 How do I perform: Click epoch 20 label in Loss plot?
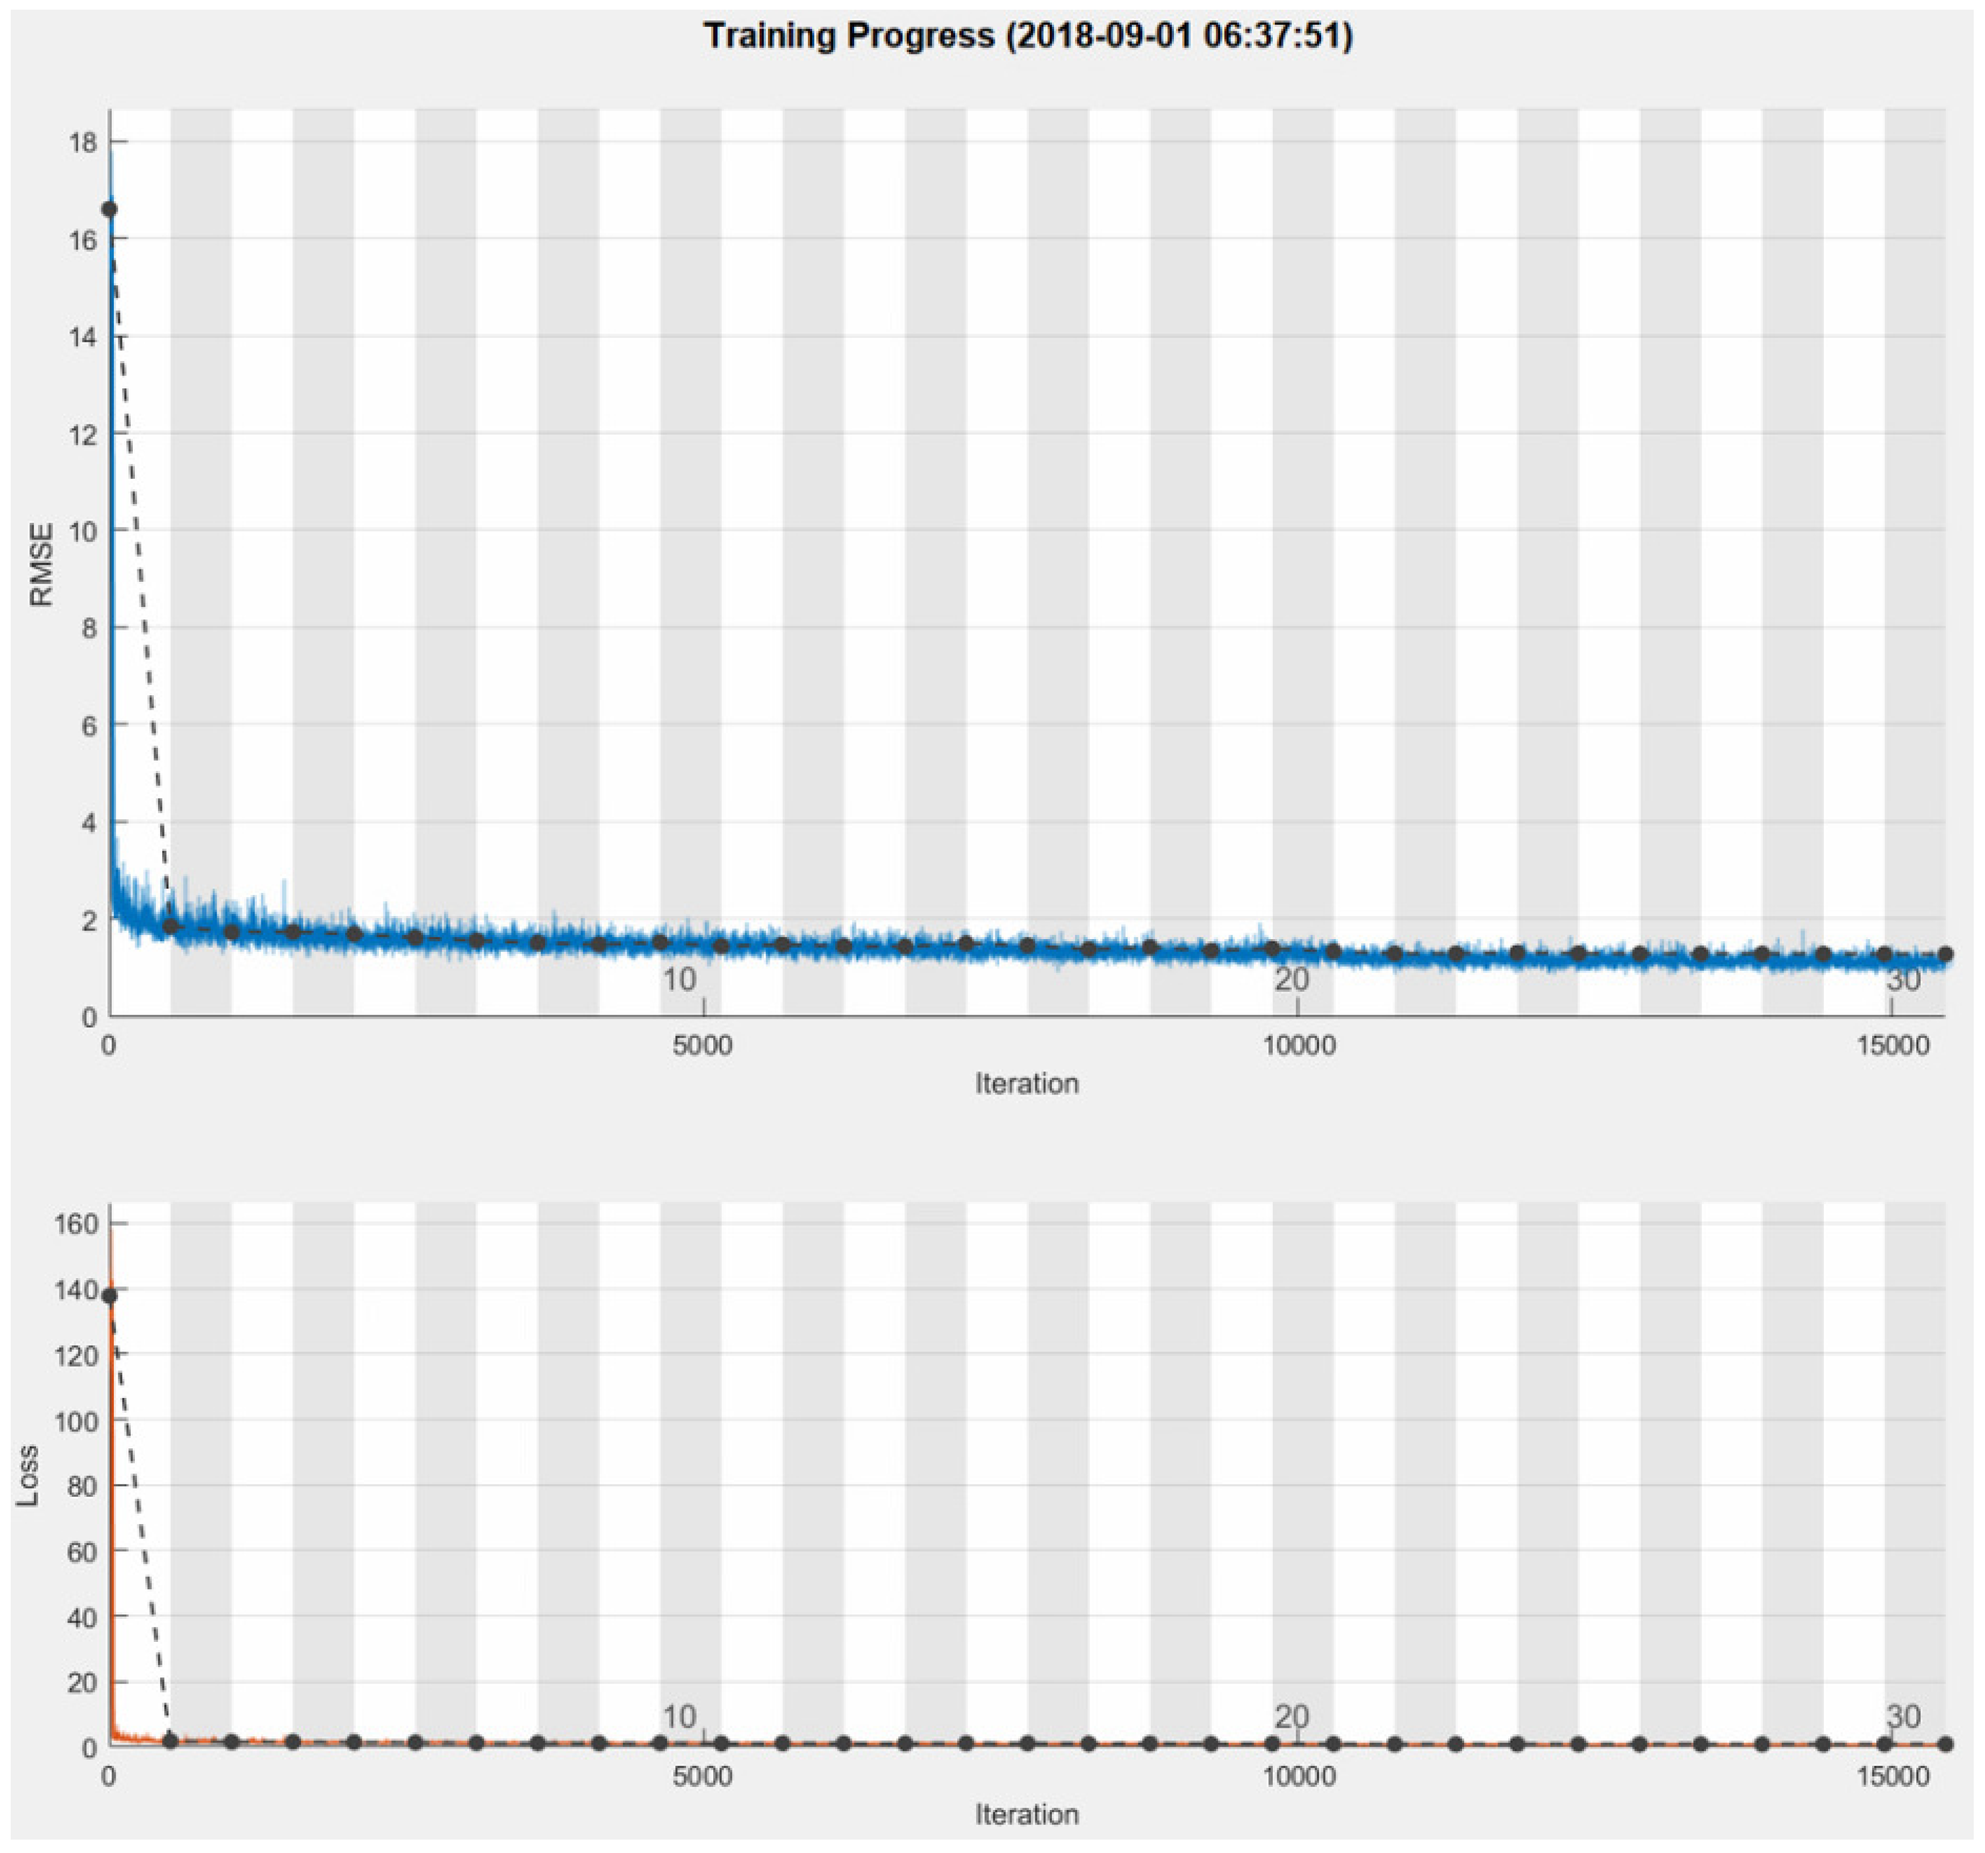tap(1291, 1717)
